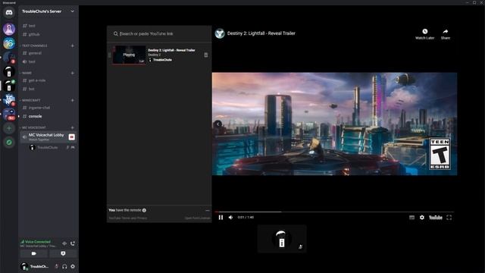Click the info icon next to have the remote
The width and height of the screenshot is (485, 273).
(x=144, y=210)
